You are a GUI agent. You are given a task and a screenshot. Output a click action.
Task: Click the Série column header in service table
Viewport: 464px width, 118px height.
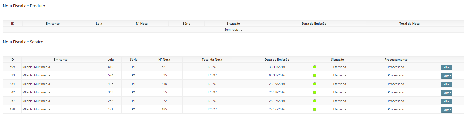point(134,60)
